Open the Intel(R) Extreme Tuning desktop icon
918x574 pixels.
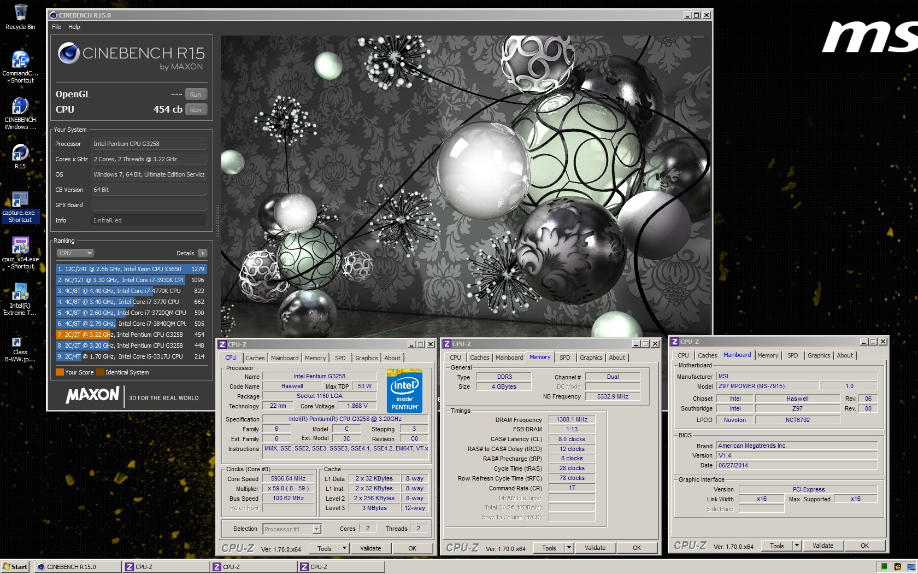(x=20, y=300)
